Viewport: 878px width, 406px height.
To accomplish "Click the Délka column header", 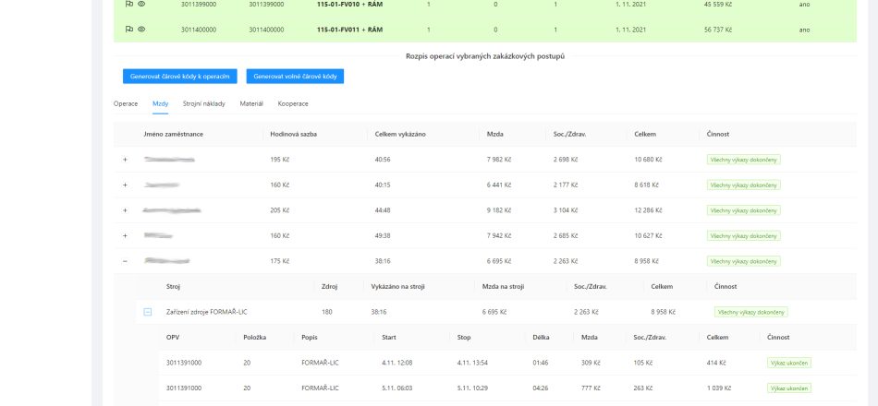I will (x=541, y=337).
